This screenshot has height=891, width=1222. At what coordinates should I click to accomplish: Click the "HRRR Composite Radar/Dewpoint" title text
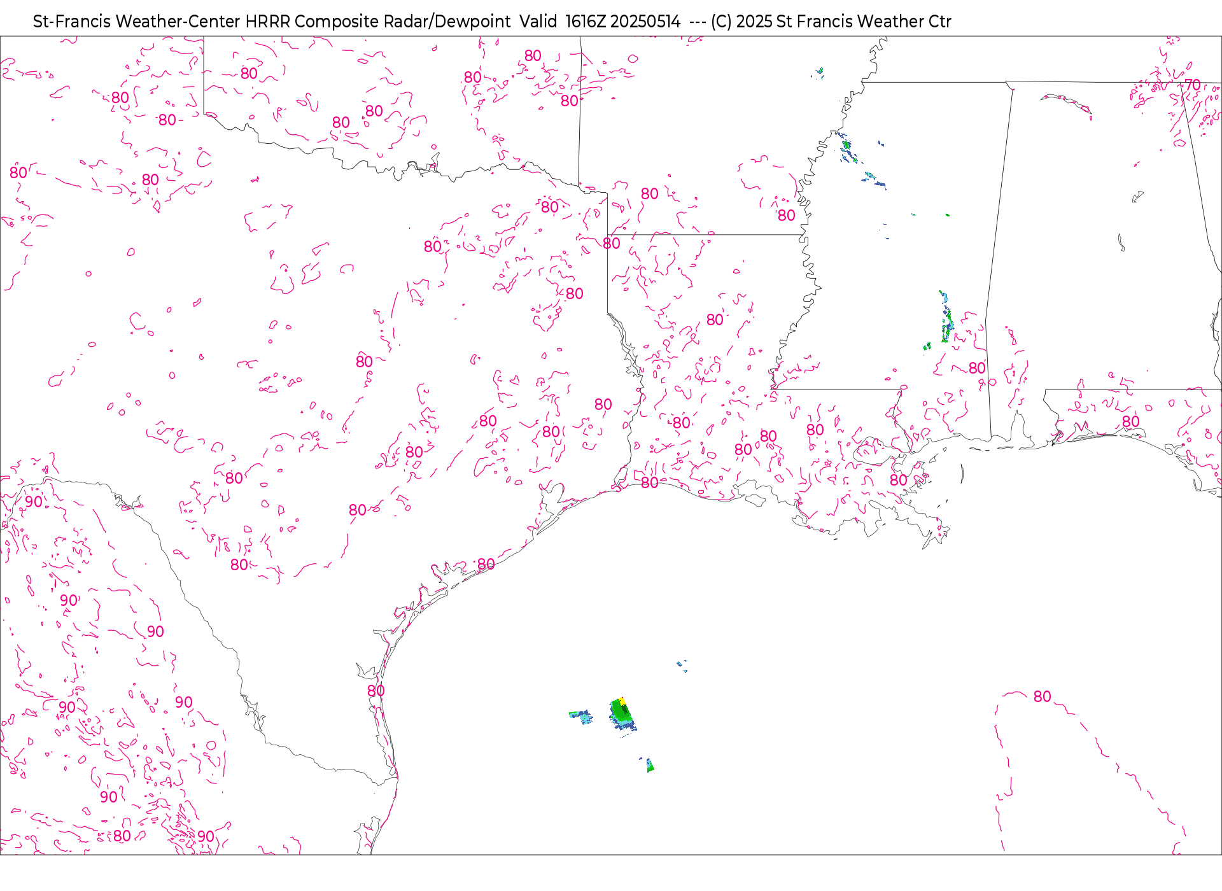coord(378,22)
